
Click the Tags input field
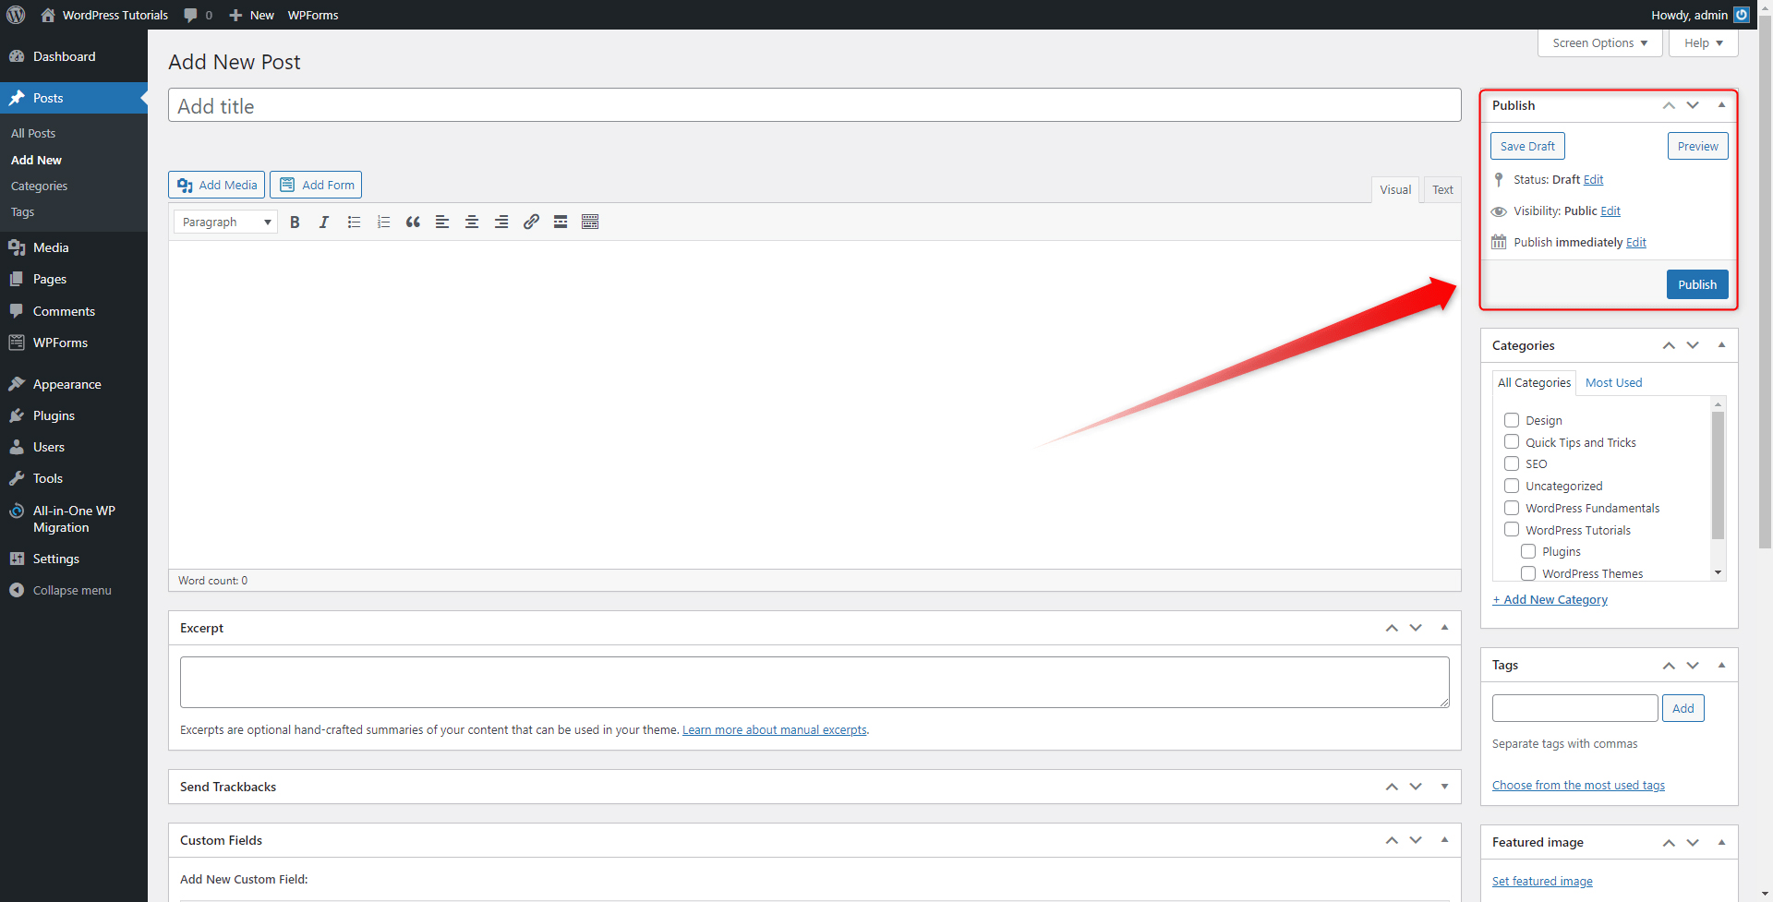(x=1574, y=708)
